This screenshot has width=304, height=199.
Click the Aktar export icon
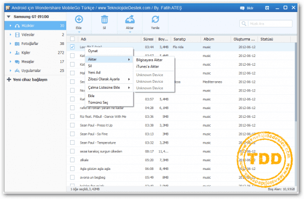(x=130, y=19)
